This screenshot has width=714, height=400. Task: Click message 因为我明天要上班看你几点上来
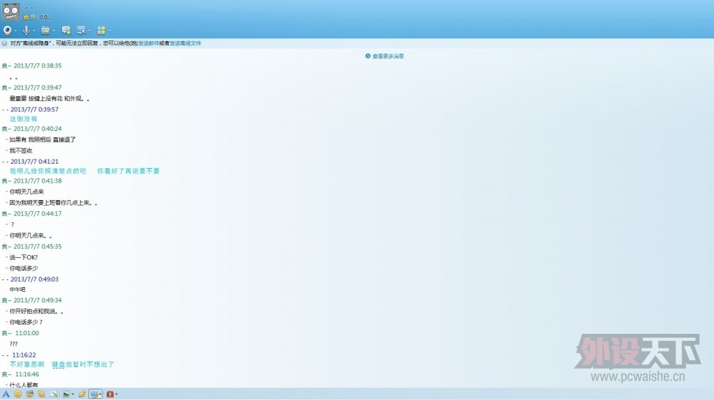click(53, 203)
